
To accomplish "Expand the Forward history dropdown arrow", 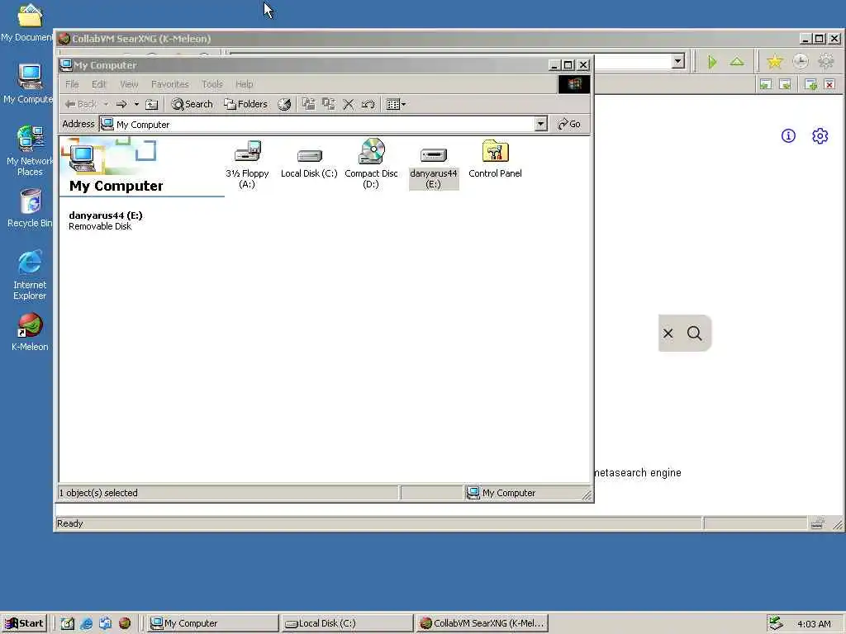I will point(136,104).
